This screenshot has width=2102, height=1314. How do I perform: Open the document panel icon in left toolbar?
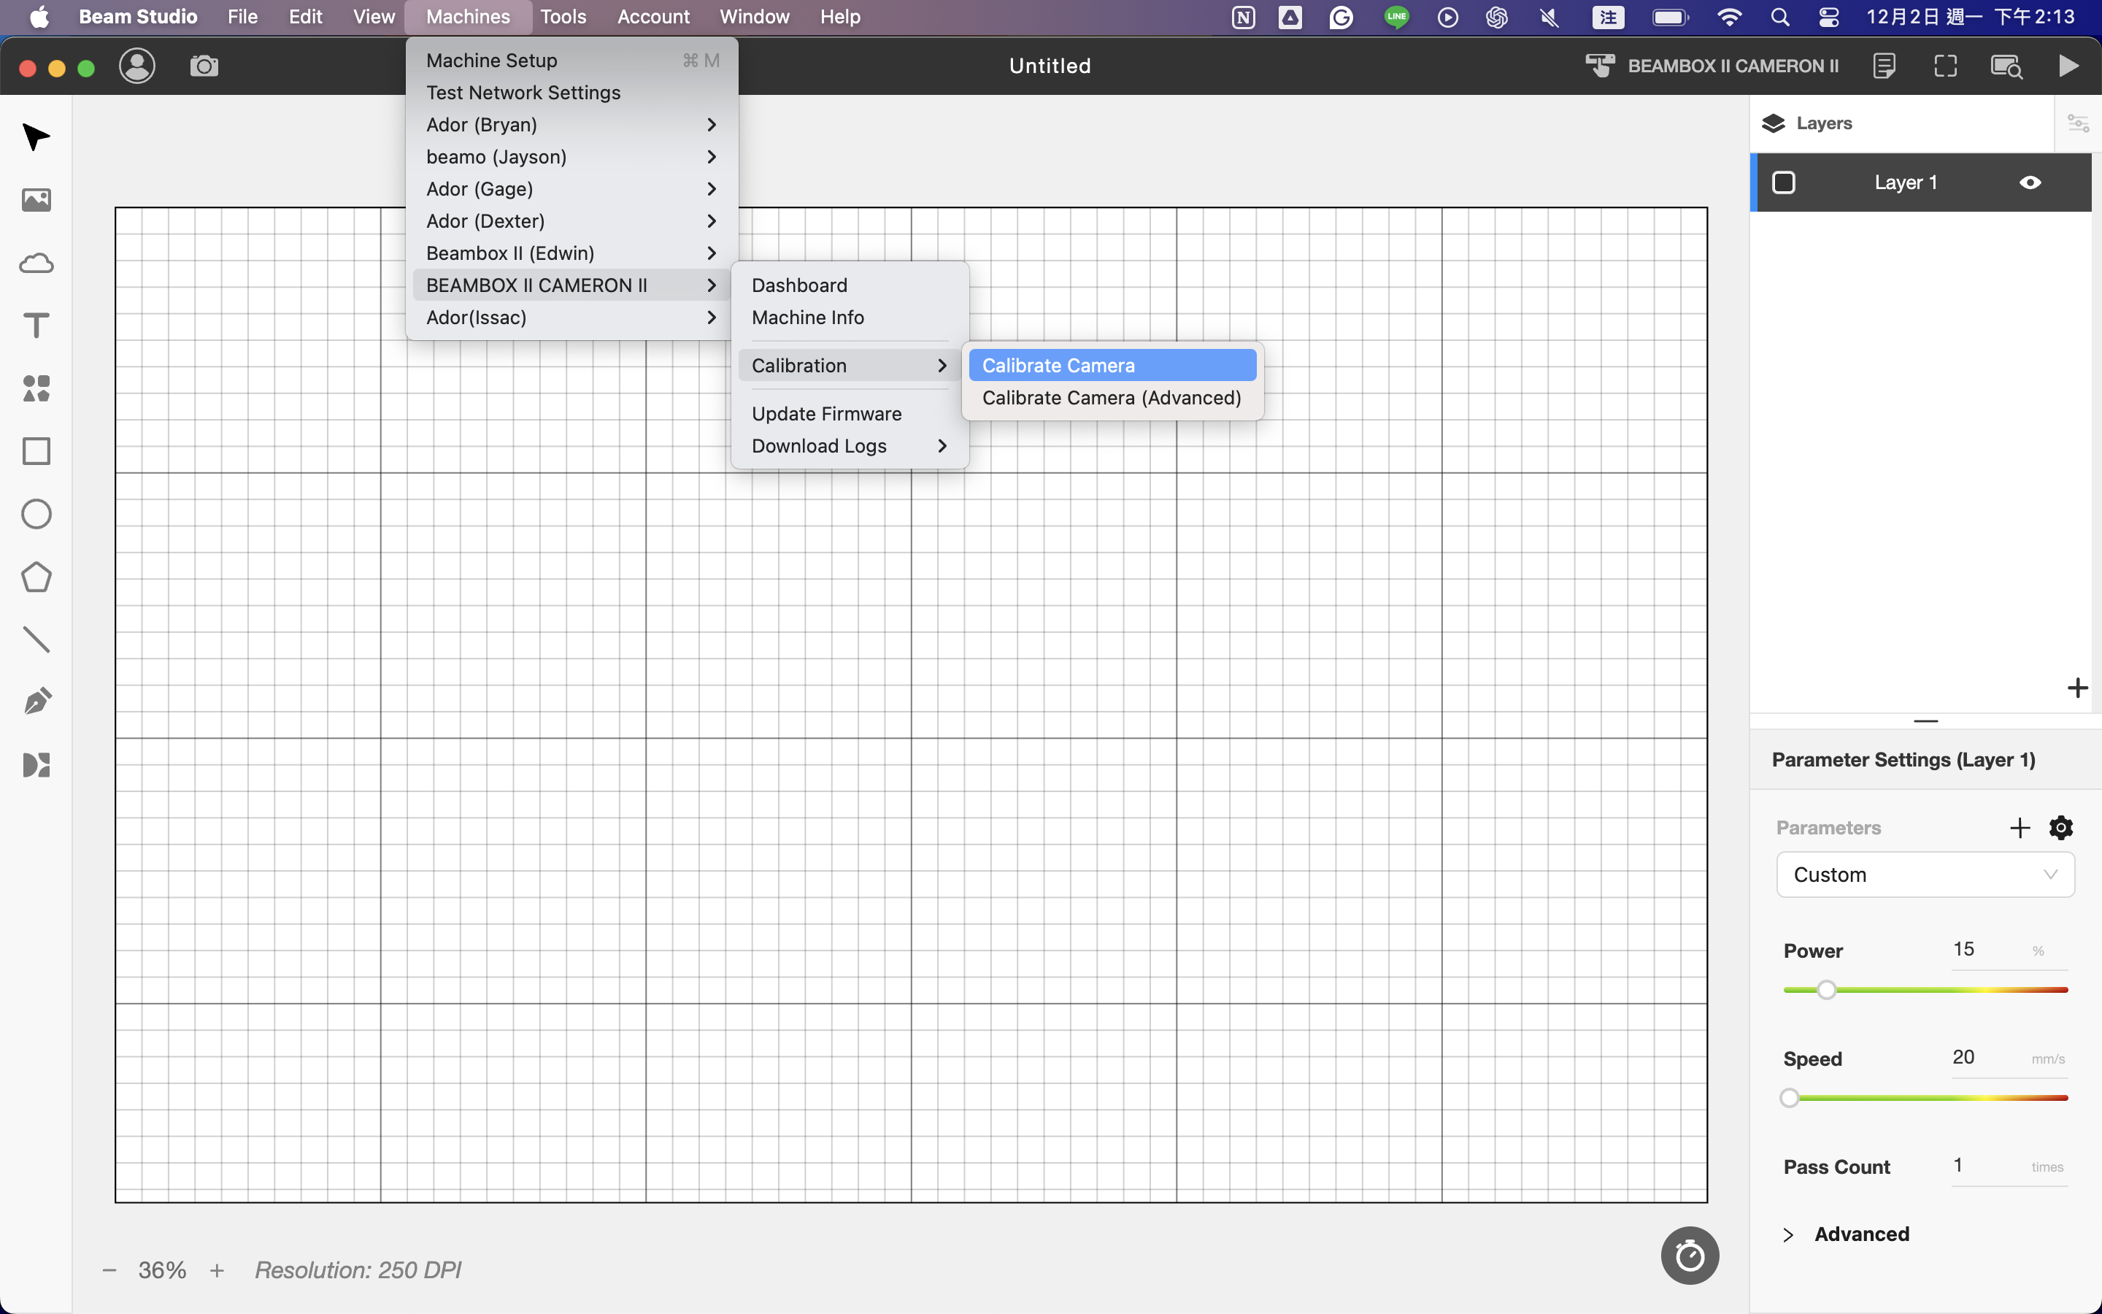[x=36, y=765]
